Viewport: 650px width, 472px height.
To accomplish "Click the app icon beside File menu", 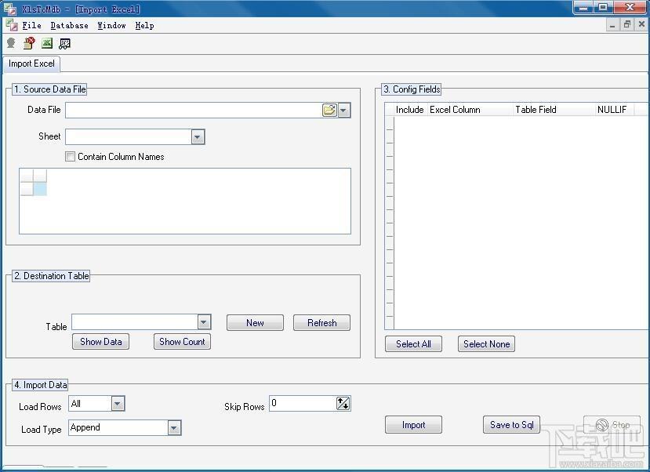I will 12,25.
